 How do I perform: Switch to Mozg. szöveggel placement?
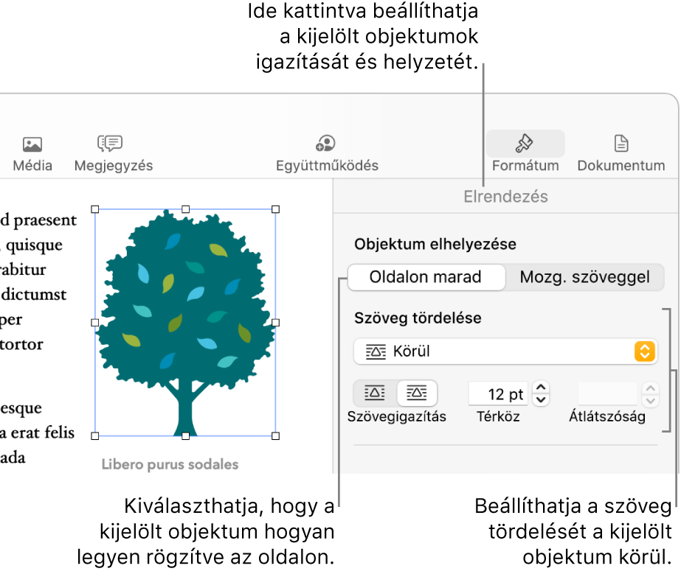click(585, 278)
